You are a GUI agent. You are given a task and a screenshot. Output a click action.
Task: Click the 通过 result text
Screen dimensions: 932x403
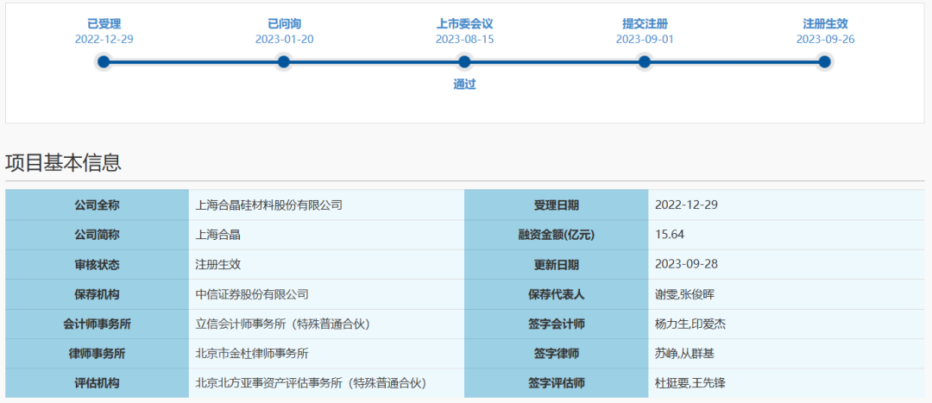[465, 85]
